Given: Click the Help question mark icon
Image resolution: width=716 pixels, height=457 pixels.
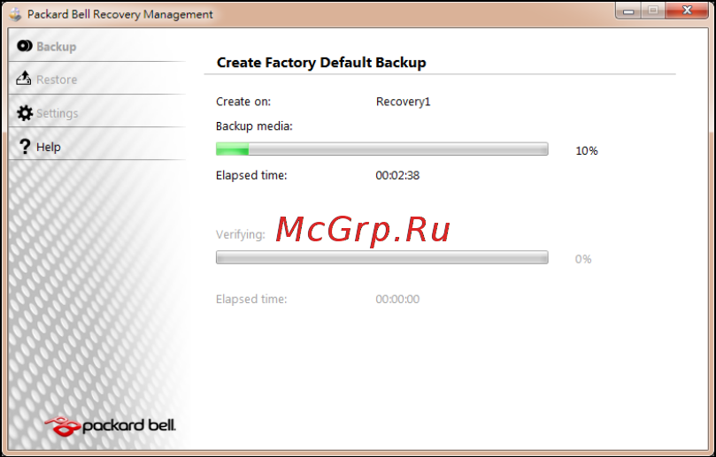Looking at the screenshot, I should 25,147.
